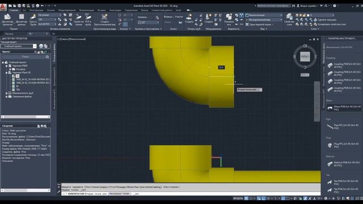Toggle the grid display status bar button
This screenshot has width=363, height=204.
point(246,198)
